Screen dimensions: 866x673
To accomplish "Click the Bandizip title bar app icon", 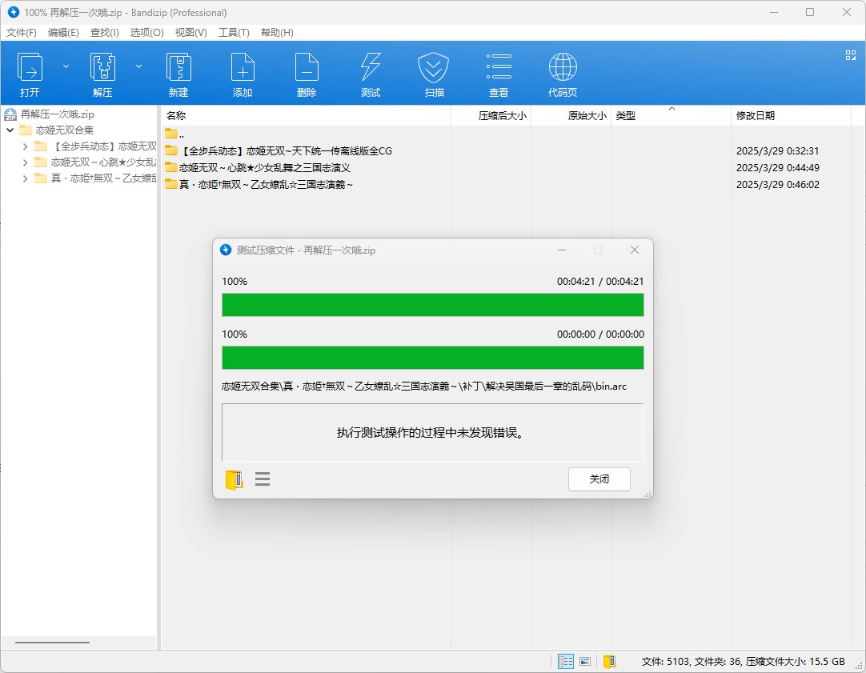I will [14, 12].
